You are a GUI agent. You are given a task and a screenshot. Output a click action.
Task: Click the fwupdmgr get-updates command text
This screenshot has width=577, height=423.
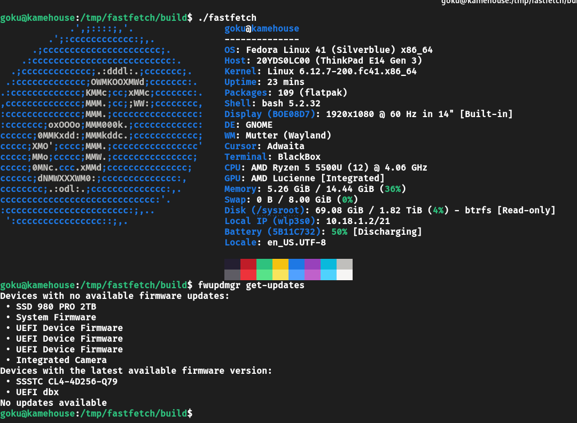point(251,285)
